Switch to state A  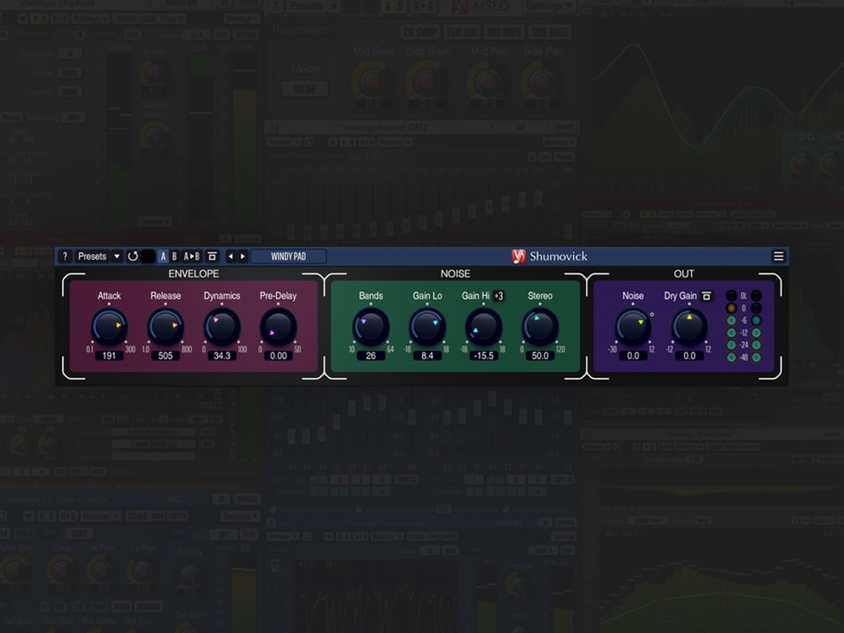[164, 257]
